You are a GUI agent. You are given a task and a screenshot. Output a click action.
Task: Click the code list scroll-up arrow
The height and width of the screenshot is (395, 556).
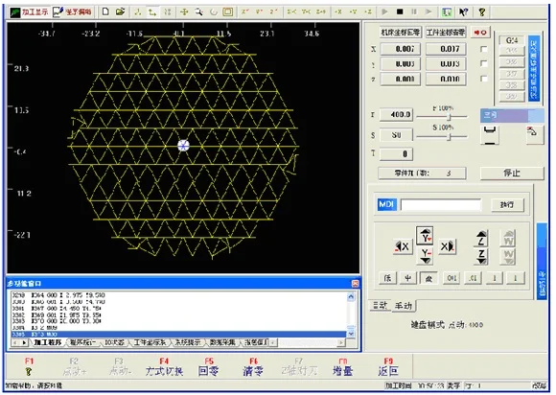pos(351,296)
